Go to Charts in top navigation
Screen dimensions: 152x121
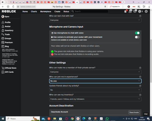tap(34, 11)
